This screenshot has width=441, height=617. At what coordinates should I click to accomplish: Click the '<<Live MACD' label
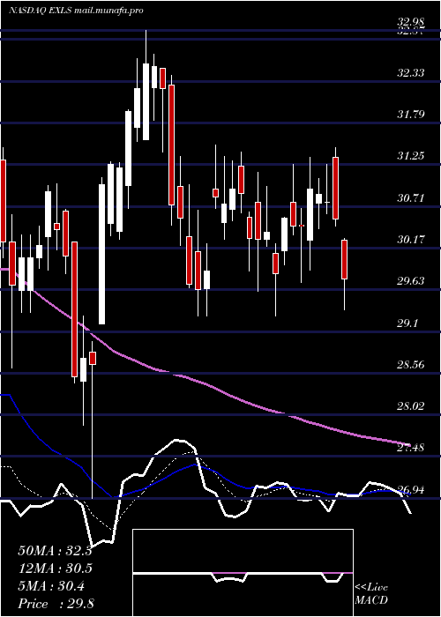(x=371, y=594)
